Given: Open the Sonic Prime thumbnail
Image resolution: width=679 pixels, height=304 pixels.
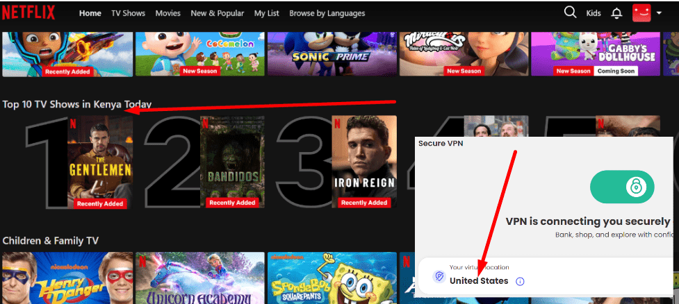Looking at the screenshot, I should tap(332, 54).
